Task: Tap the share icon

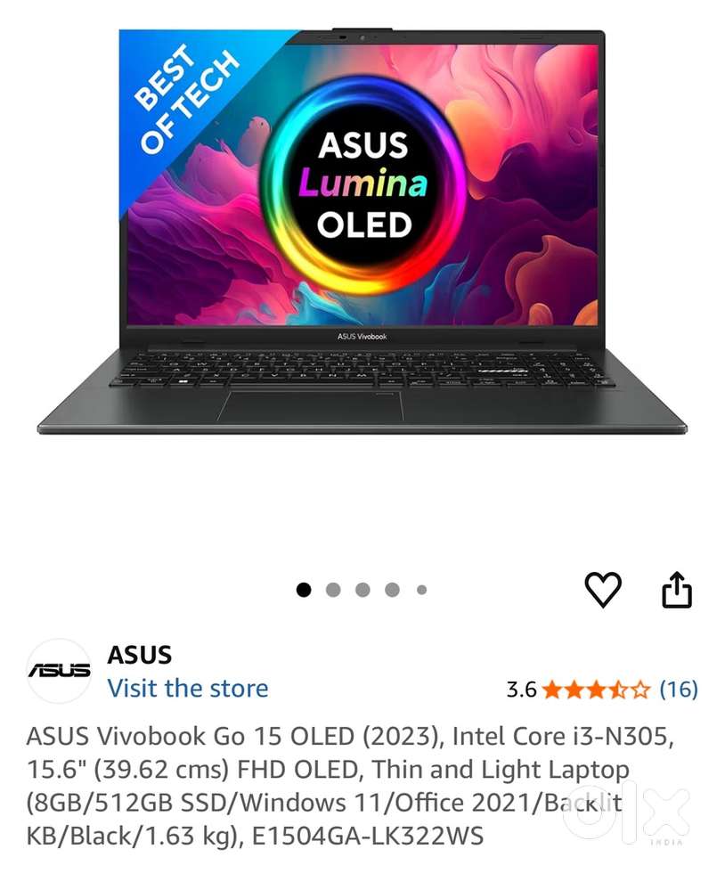Action: 677,591
